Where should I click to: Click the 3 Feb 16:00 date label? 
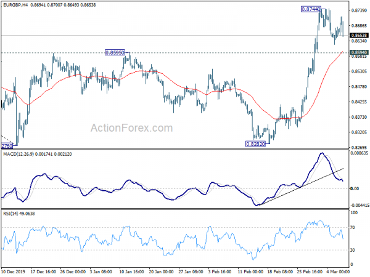(x=220, y=271)
